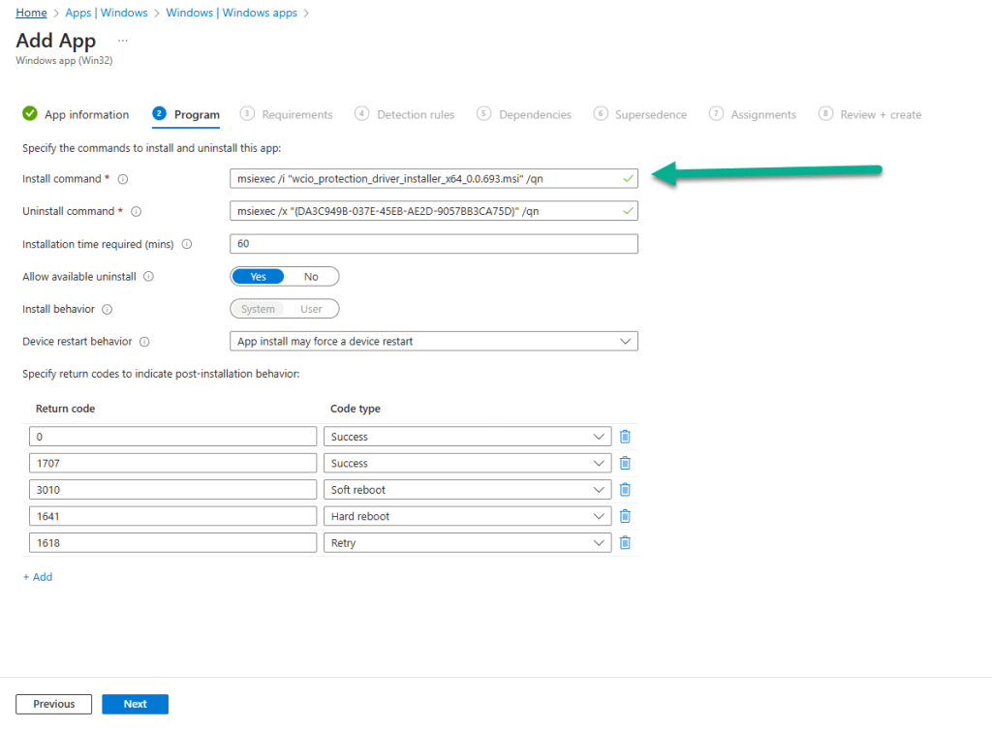Image resolution: width=992 pixels, height=730 pixels.
Task: Show info tooltip for Install command
Action: pyautogui.click(x=123, y=179)
